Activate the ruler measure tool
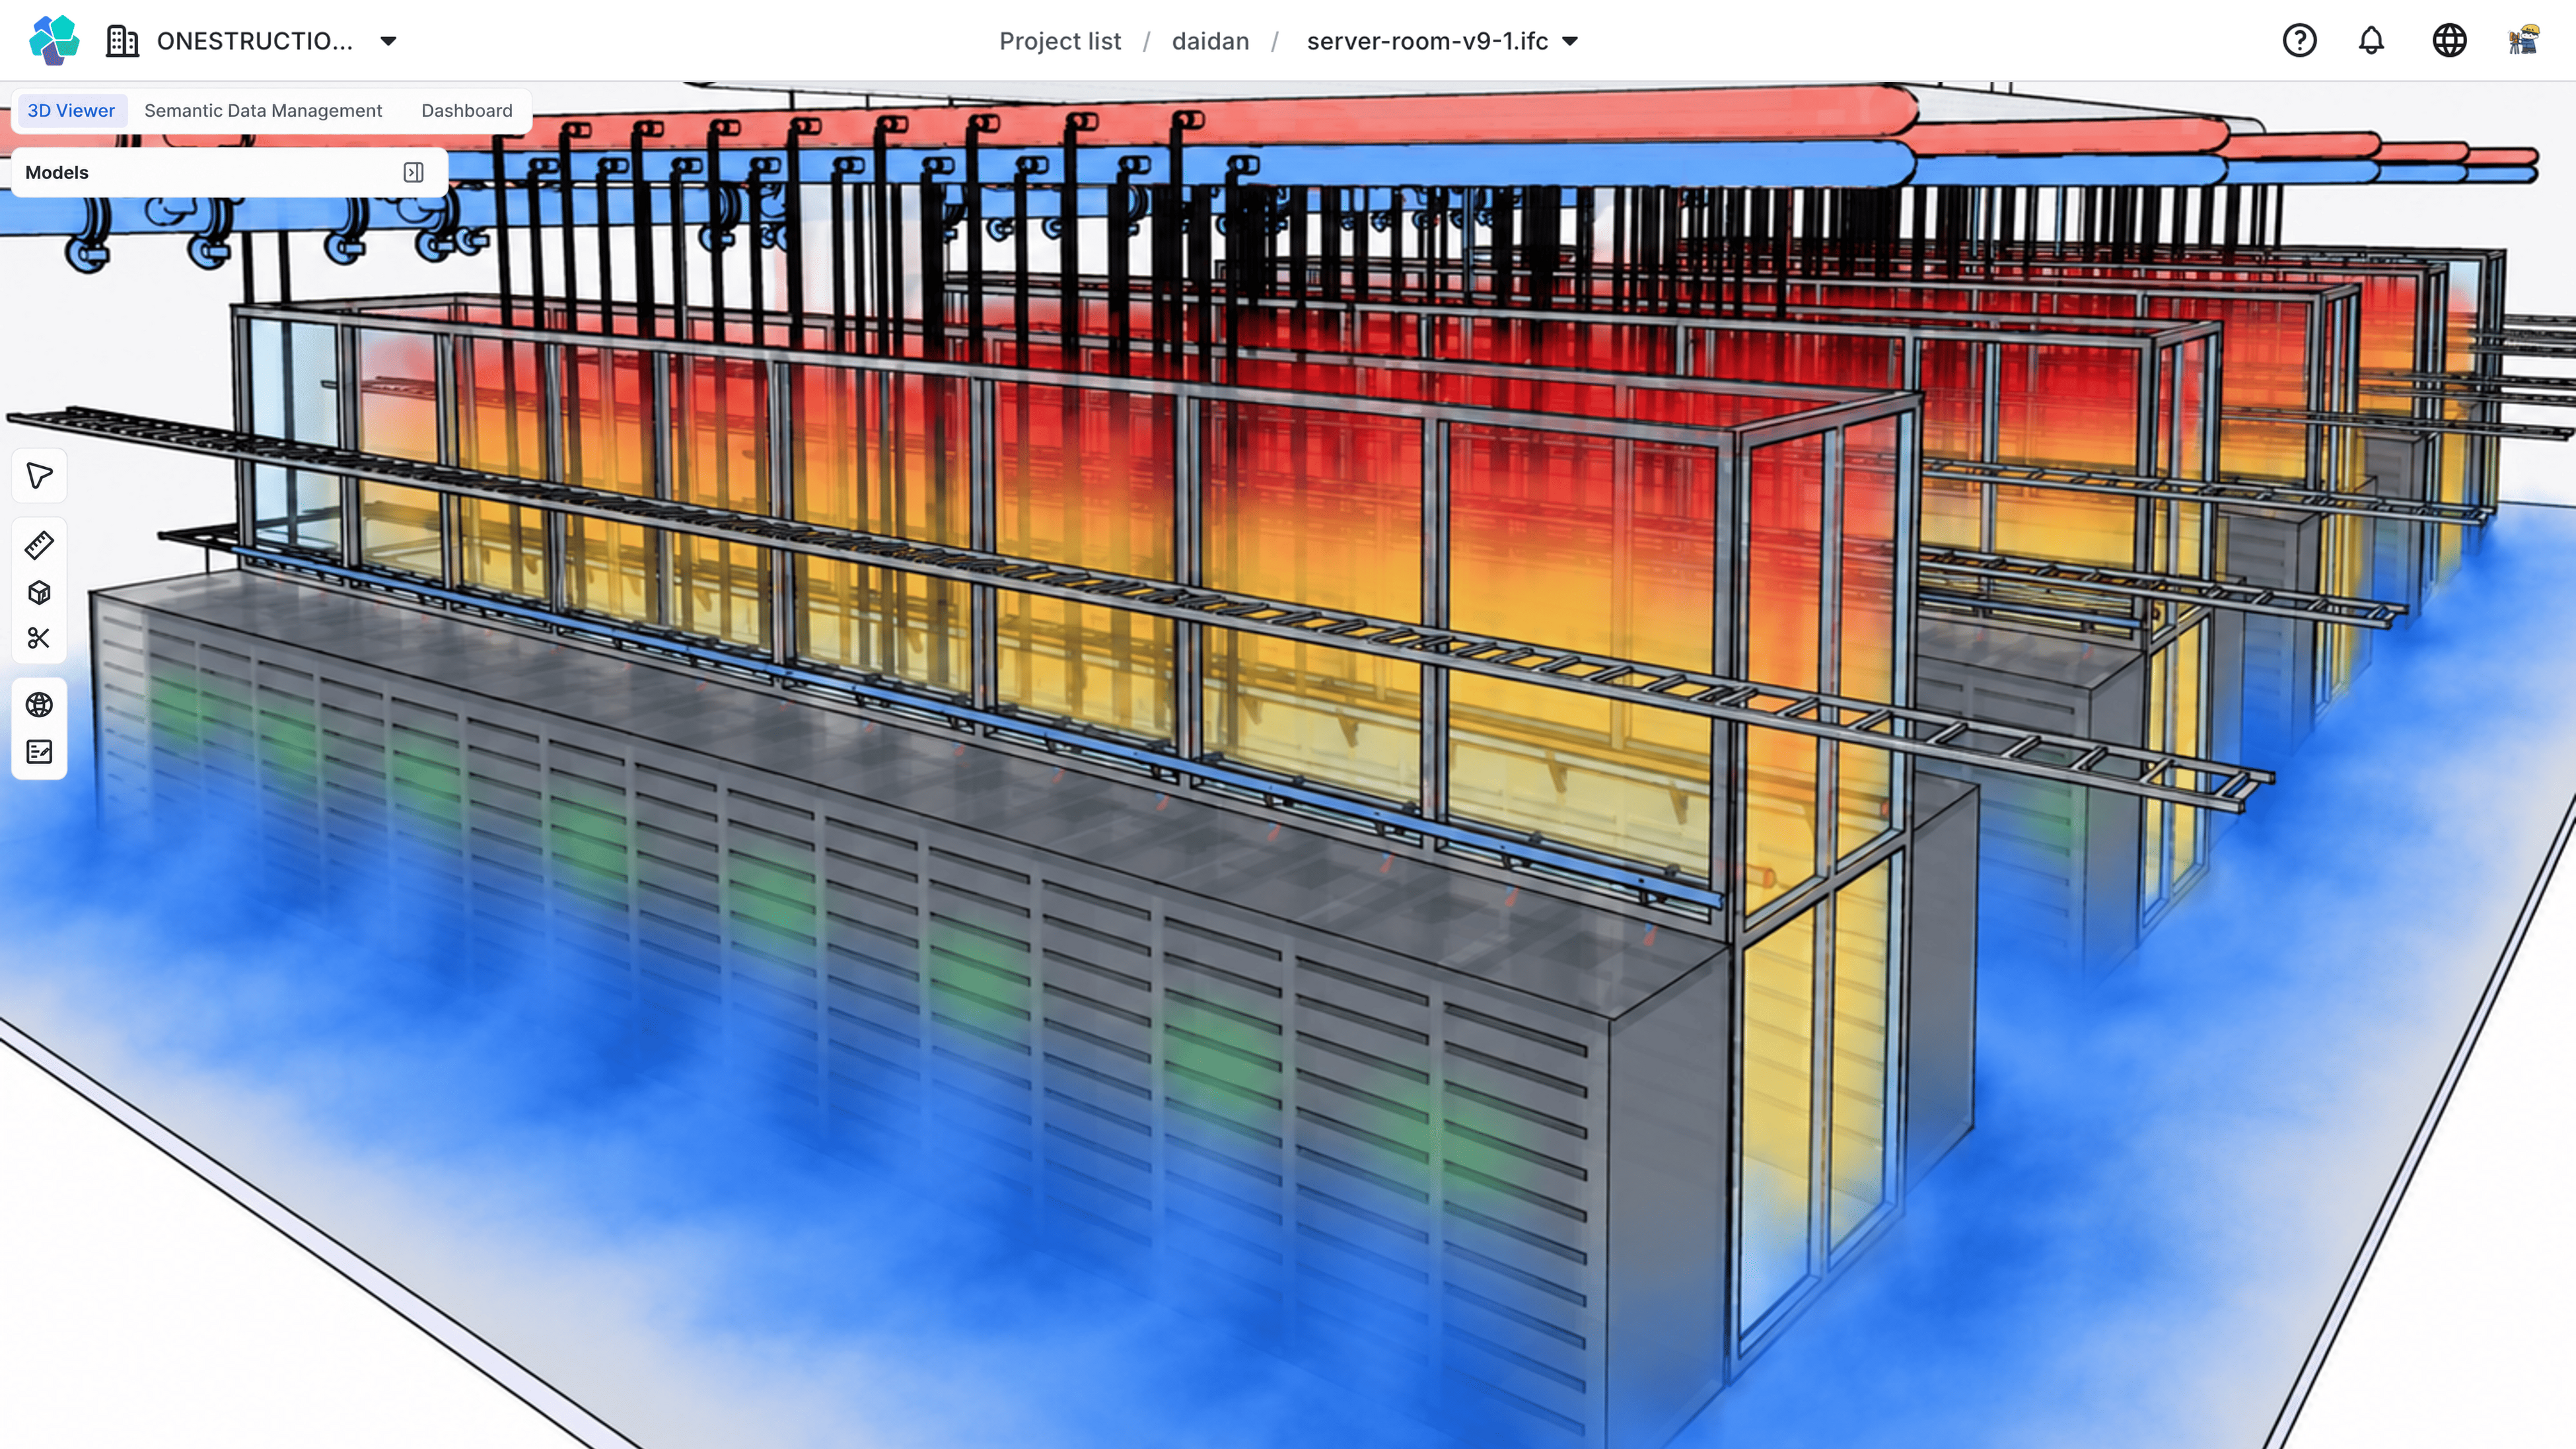Viewport: 2576px width, 1449px height. tap(39, 545)
